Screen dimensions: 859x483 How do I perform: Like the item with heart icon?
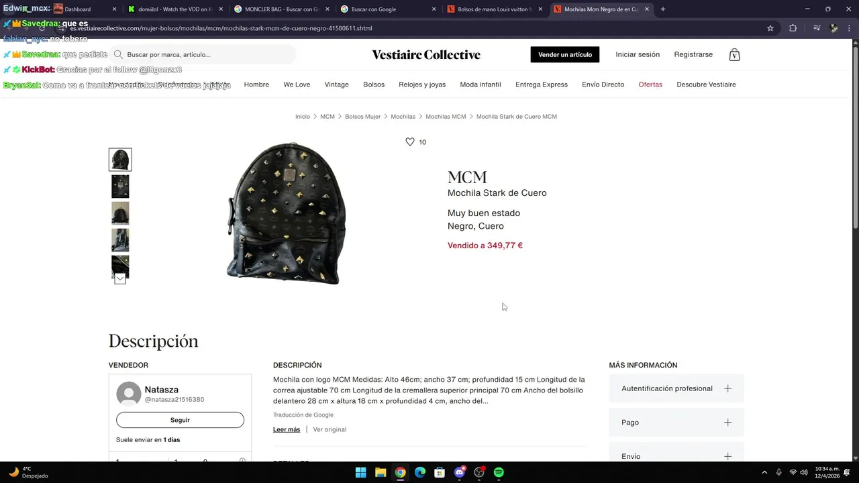tap(409, 142)
